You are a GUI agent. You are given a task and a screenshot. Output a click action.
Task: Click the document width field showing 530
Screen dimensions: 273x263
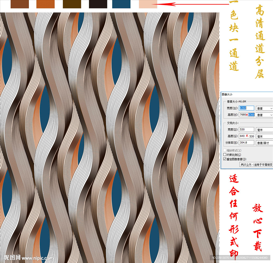(246, 130)
